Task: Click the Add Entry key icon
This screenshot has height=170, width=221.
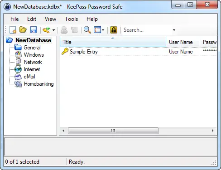Action: point(46,30)
